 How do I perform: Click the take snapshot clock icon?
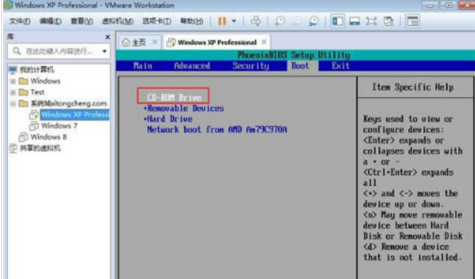click(279, 21)
